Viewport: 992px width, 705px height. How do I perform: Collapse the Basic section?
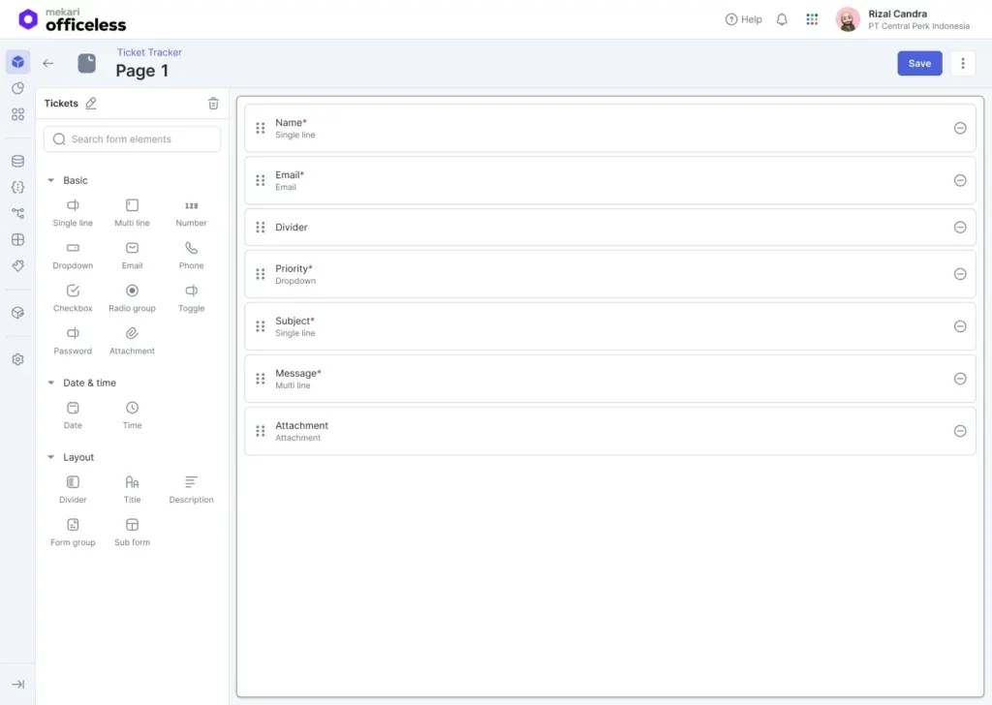point(51,180)
